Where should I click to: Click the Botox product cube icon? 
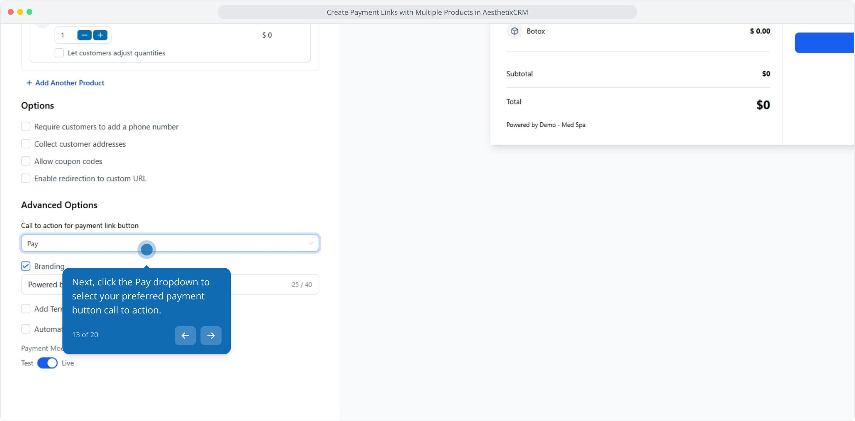514,31
